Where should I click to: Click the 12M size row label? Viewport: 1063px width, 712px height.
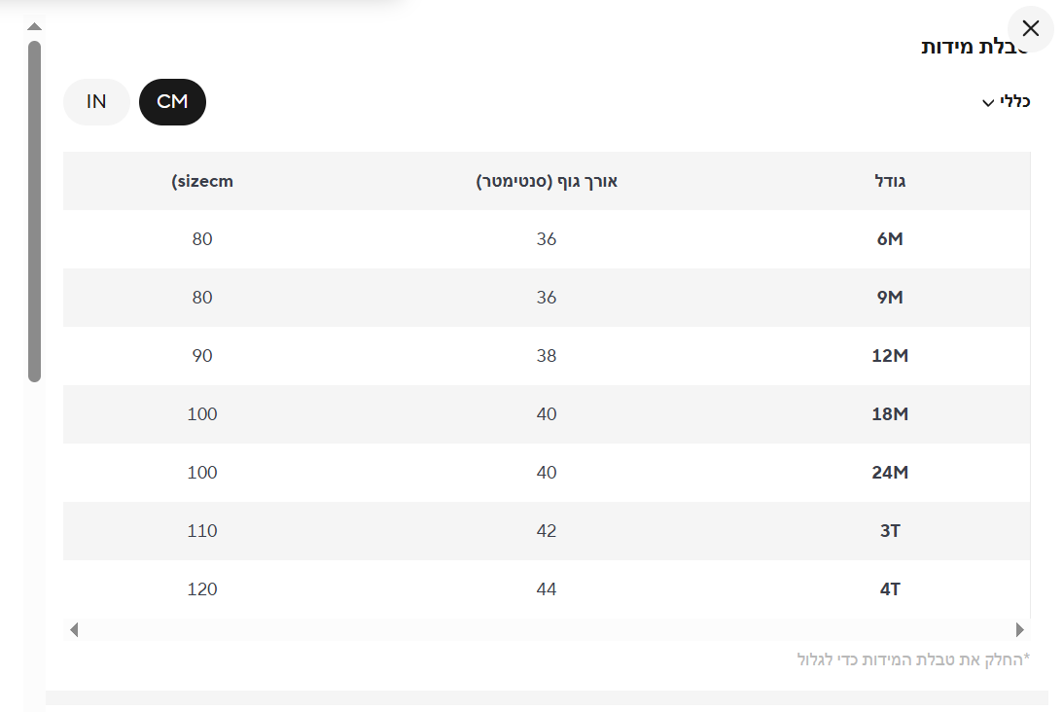click(x=890, y=356)
